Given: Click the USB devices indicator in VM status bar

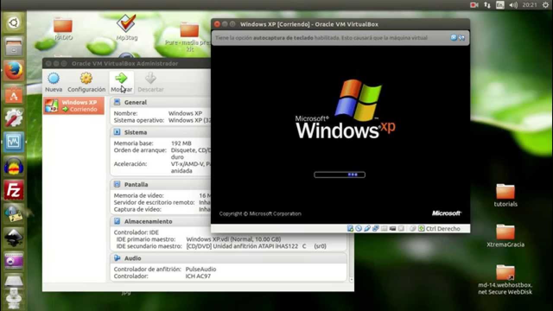Looking at the screenshot, I should click(367, 228).
